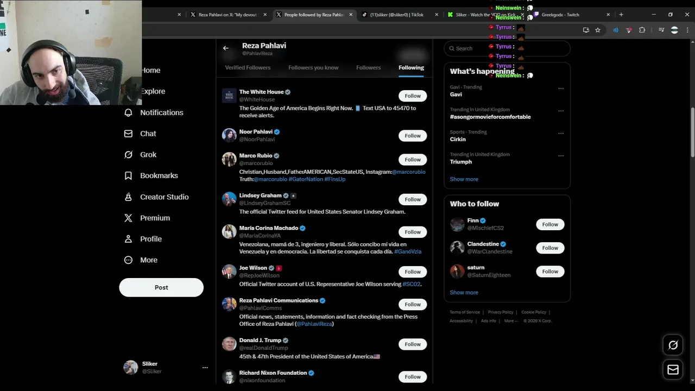Switch to the Followers tab

[x=368, y=68]
